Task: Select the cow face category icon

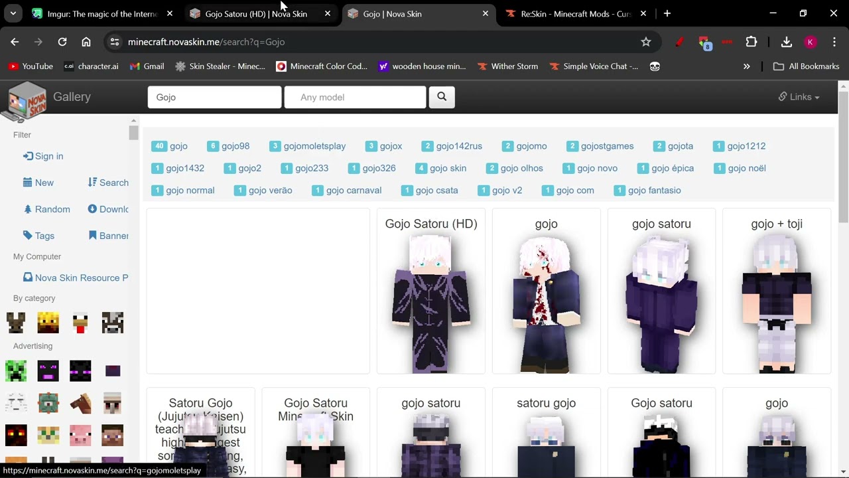Action: (112, 323)
